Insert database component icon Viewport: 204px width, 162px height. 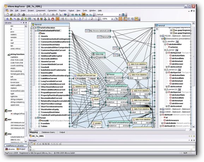point(11,19)
